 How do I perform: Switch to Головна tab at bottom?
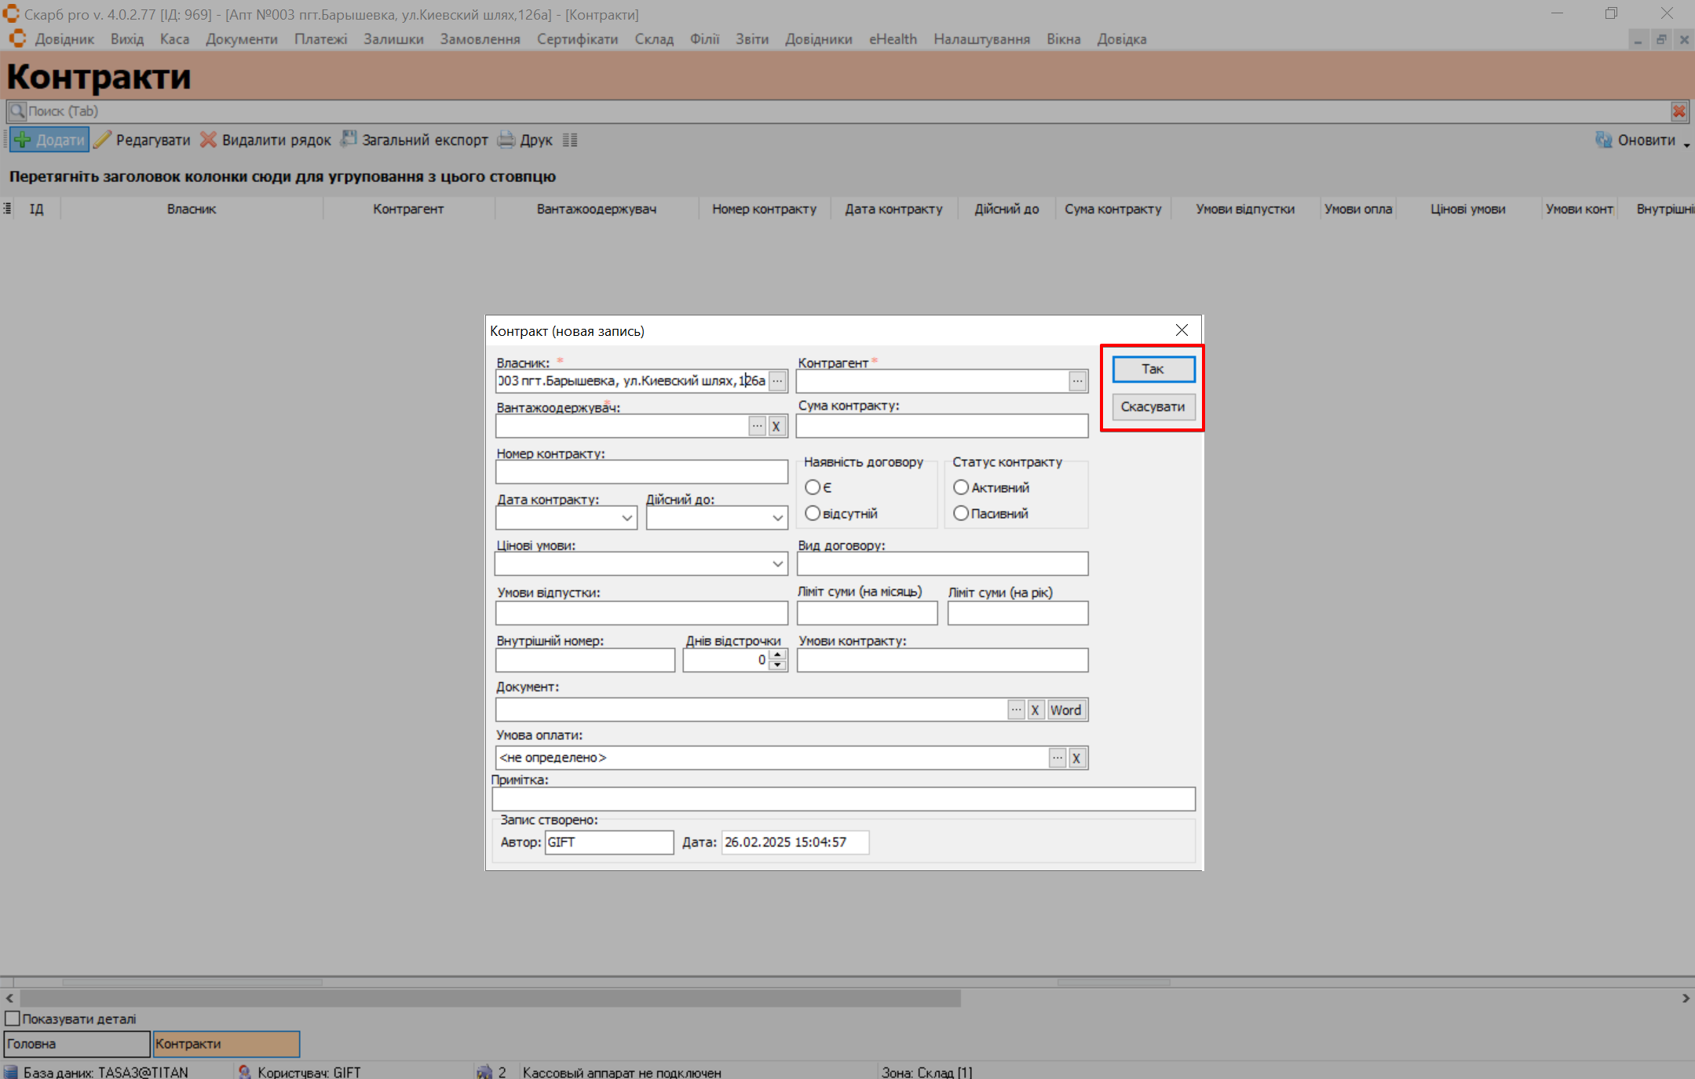coord(77,1044)
